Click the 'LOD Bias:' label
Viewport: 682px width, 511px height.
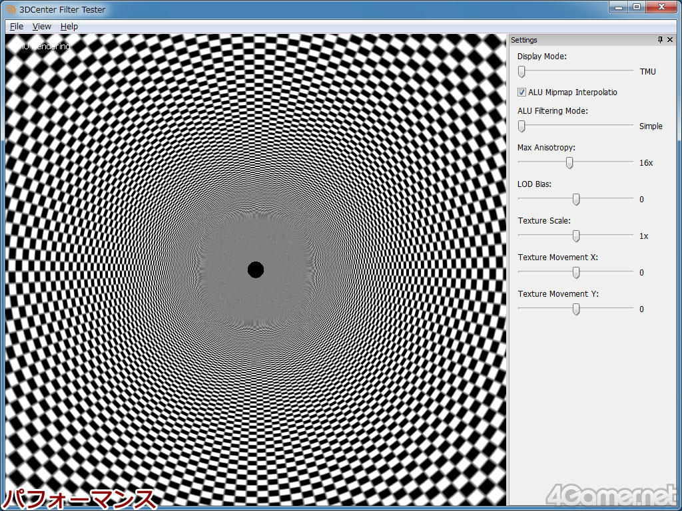coord(534,184)
